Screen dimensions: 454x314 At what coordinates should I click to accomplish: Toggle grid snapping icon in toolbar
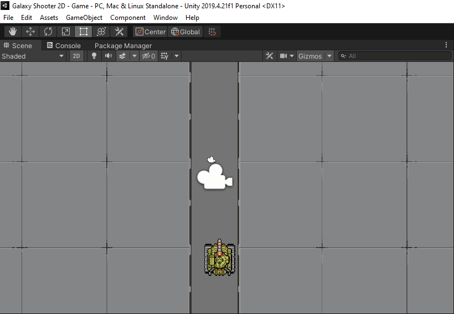click(x=212, y=32)
